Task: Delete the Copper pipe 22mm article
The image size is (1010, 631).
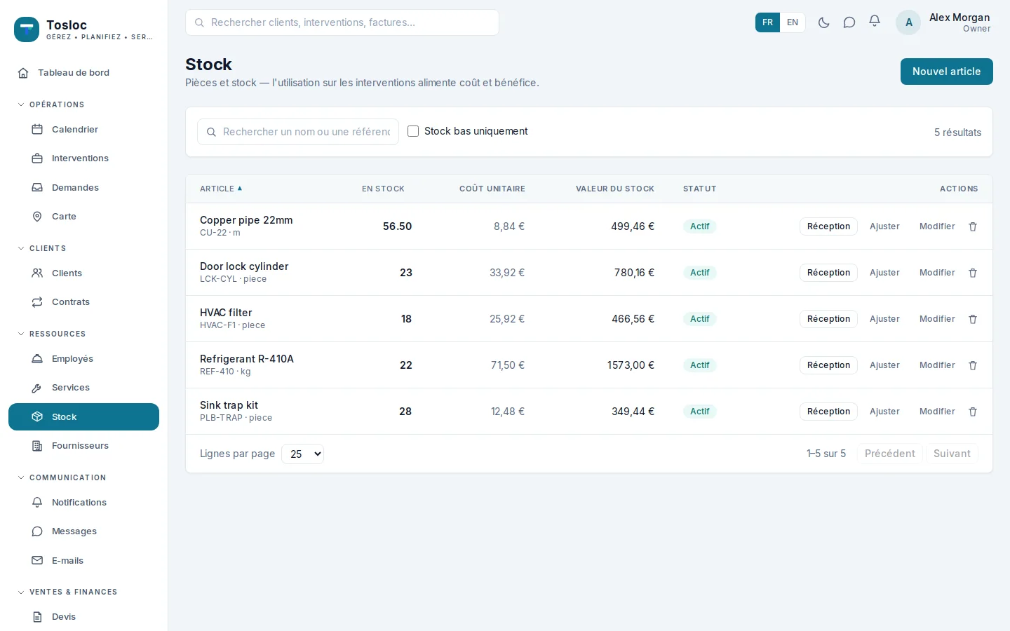Action: pos(973,226)
